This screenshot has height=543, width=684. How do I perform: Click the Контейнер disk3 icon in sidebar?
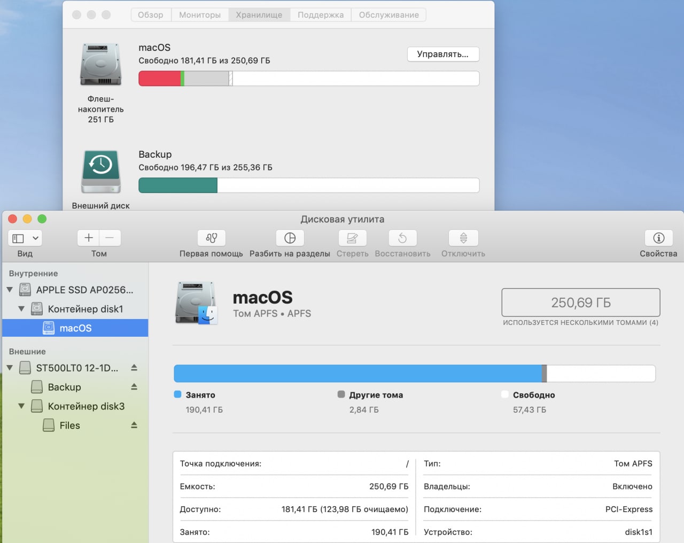(37, 406)
